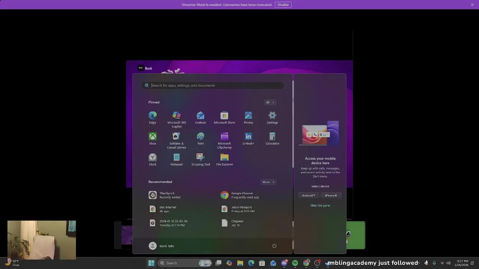Launch the Photos app

(248, 118)
